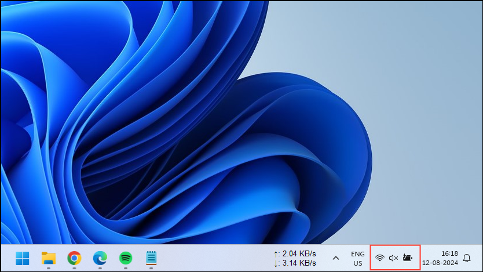Open the notification bell
This screenshot has height=272, width=483.
coord(467,258)
